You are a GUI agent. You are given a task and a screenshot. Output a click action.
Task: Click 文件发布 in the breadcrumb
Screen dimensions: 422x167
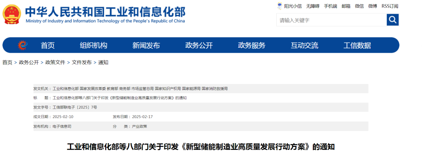tap(82, 63)
